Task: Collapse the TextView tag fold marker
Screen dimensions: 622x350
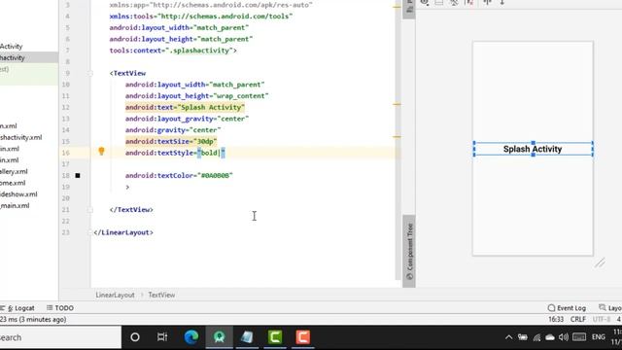Action: tap(90, 74)
